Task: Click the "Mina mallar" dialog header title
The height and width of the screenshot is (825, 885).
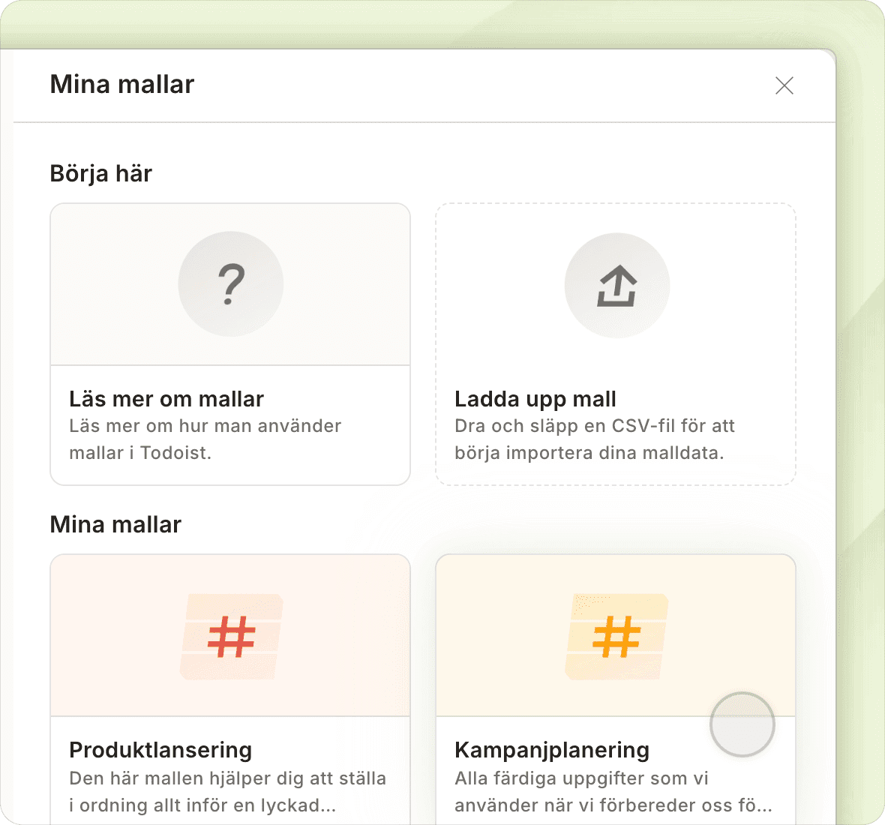Action: [x=122, y=85]
